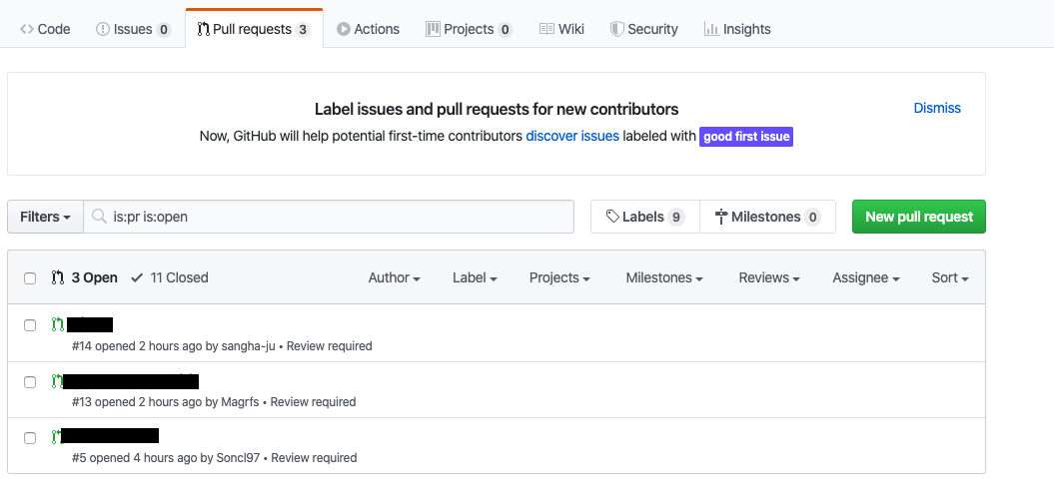Click the Wiki book icon
The image size is (1054, 503).
pos(547,29)
